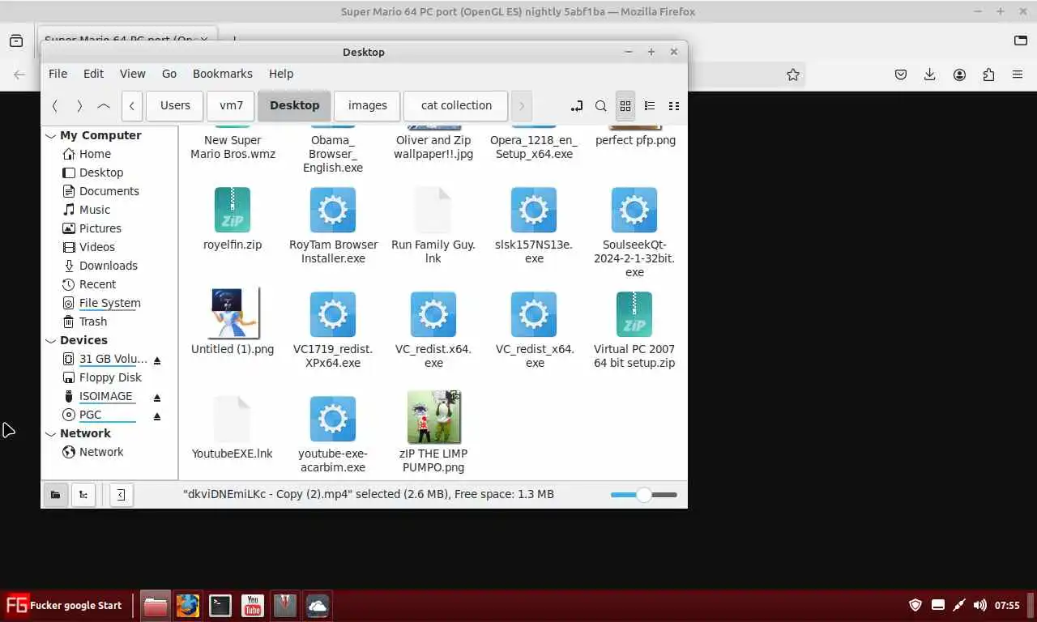This screenshot has height=622, width=1037.
Task: Collapse the Devices section
Action: tap(51, 341)
